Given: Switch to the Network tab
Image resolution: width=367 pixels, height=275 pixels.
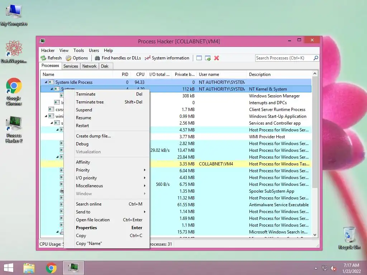Looking at the screenshot, I should pyautogui.click(x=89, y=66).
